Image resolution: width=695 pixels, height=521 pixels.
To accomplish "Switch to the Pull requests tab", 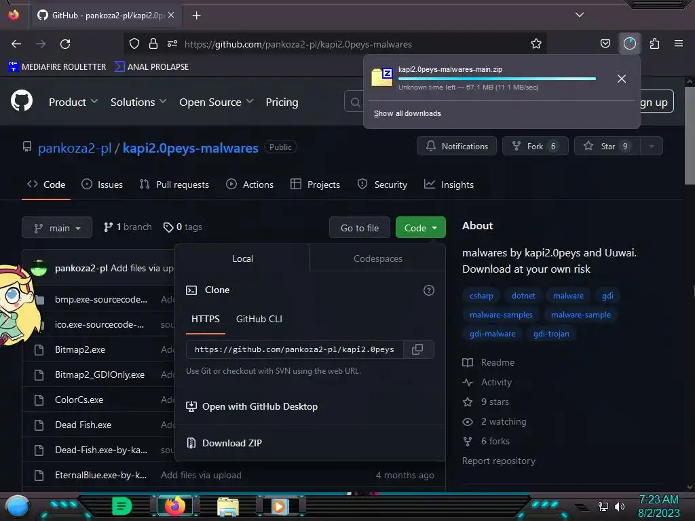I will (174, 185).
